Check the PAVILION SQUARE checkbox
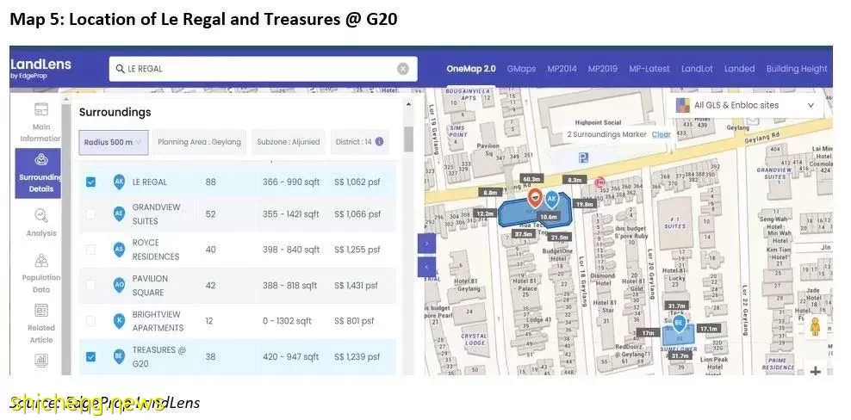 [90, 286]
